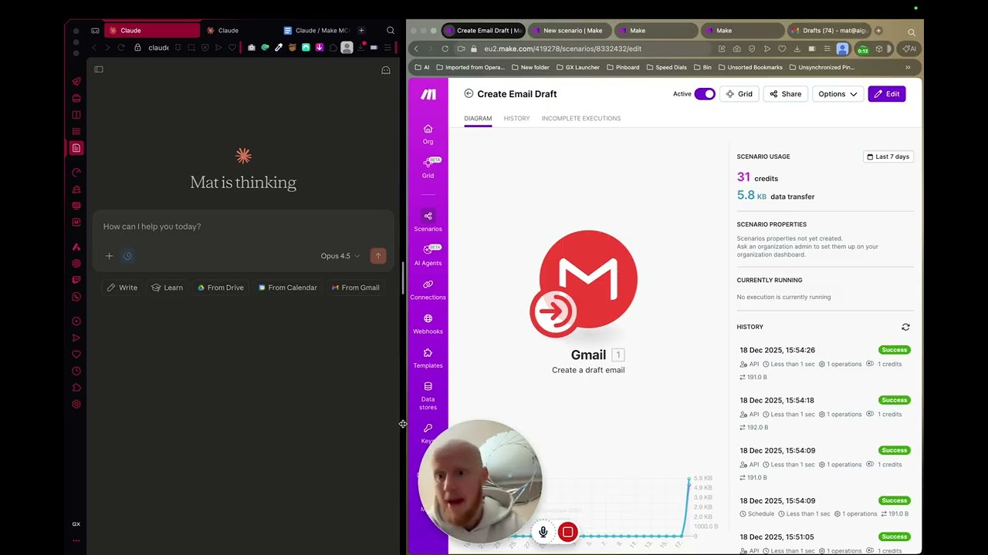Open AI Agents in the Make sidebar
This screenshot has height=555, width=988.
pos(428,255)
